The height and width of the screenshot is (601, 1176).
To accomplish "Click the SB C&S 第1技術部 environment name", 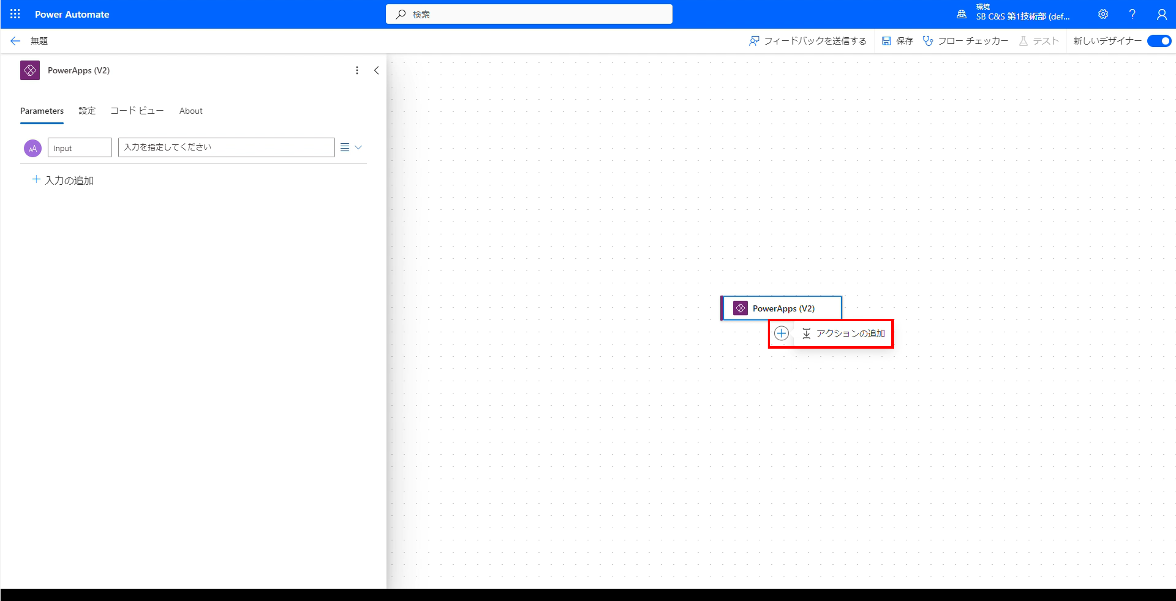I will [1023, 17].
